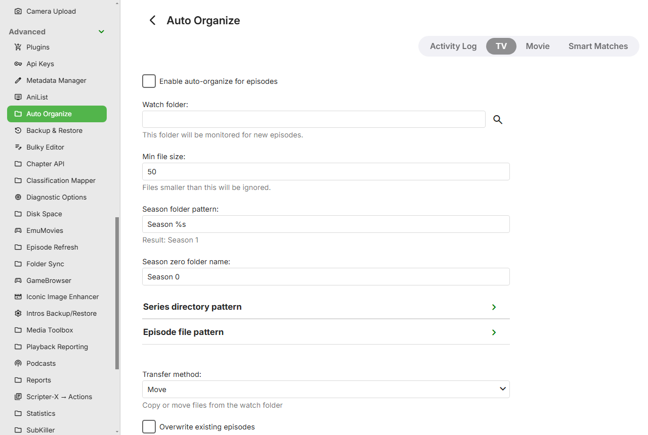Open the Transfer method dropdown
This screenshot has width=648, height=435.
(326, 390)
